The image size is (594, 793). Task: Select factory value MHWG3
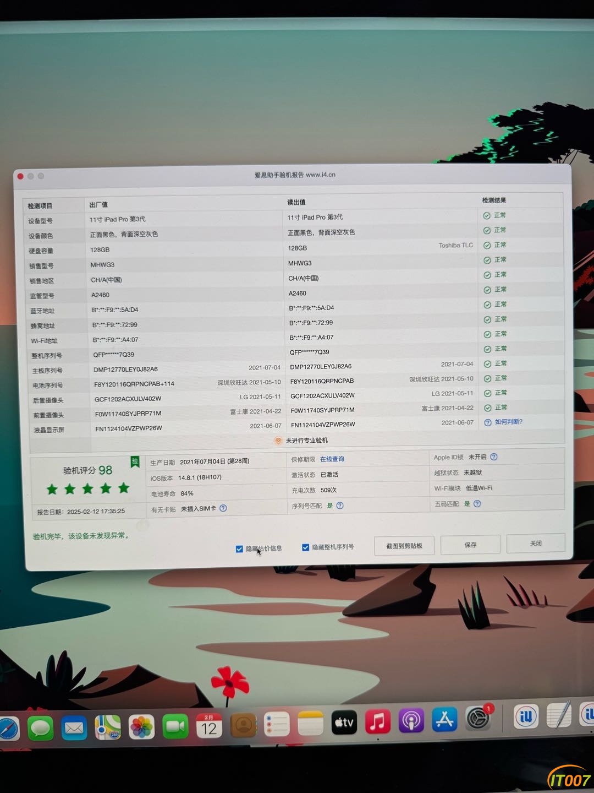tap(102, 265)
